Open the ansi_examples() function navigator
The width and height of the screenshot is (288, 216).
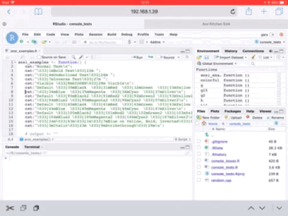point(37,139)
